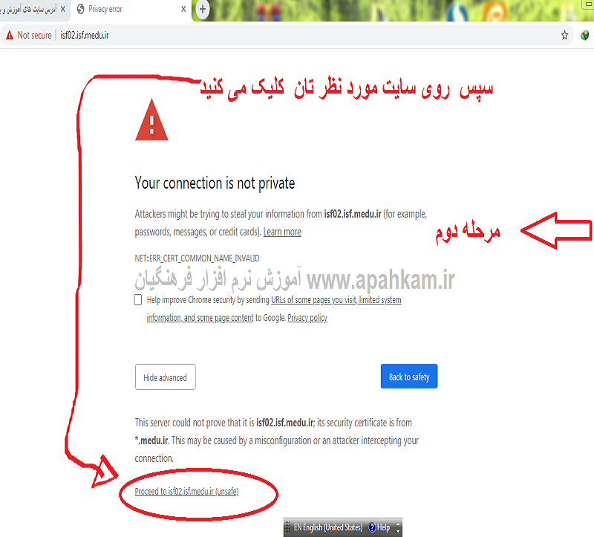The width and height of the screenshot is (594, 537).
Task: Collapse details with Hide advanced button
Action: click(x=165, y=377)
